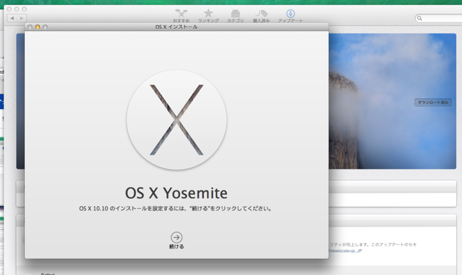Open アップデート updates tab in App Store
The height and width of the screenshot is (275, 462).
(290, 16)
